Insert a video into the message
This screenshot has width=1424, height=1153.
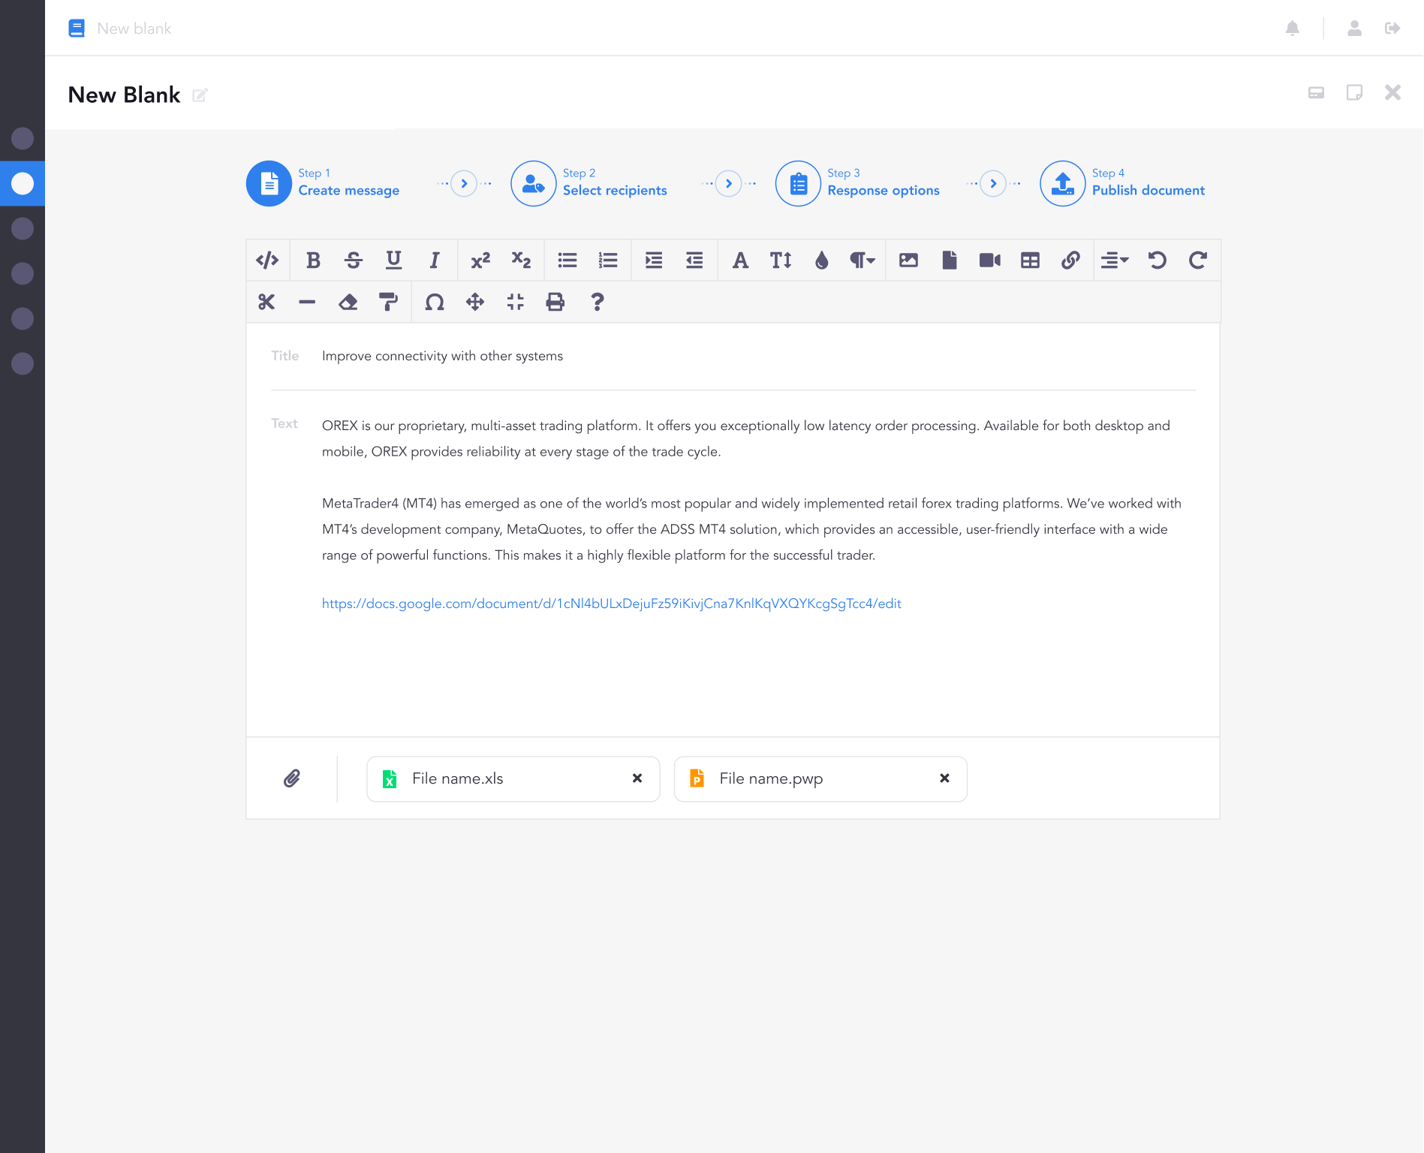pyautogui.click(x=989, y=260)
